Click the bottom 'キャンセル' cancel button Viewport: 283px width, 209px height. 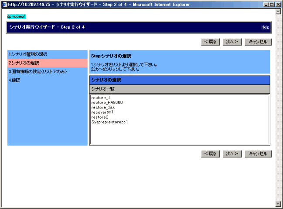click(x=258, y=154)
